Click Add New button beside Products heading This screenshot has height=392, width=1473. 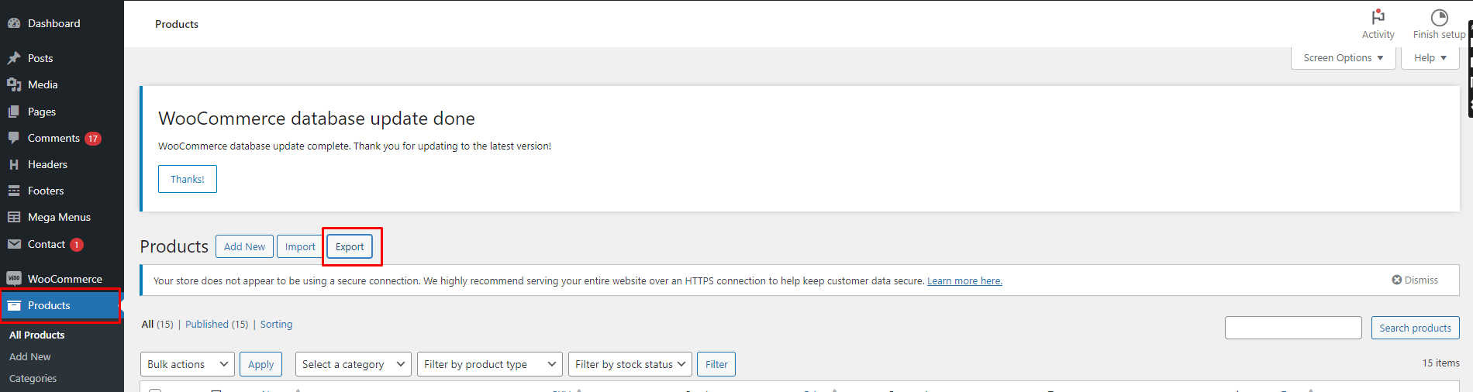click(x=244, y=246)
